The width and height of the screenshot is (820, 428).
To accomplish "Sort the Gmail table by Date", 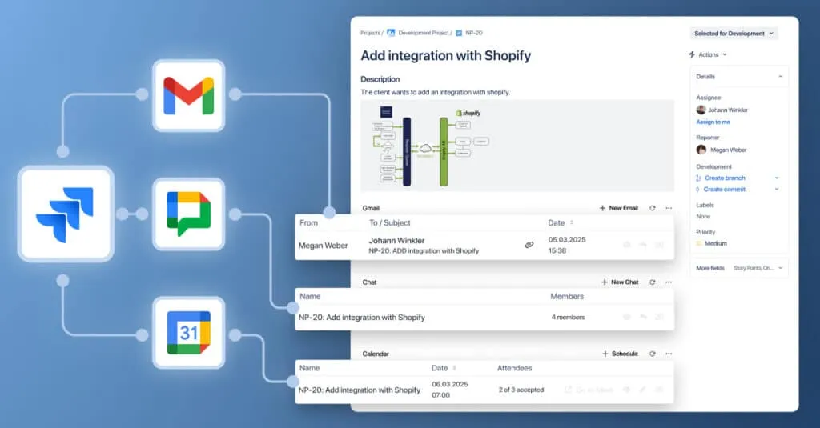I will click(572, 222).
